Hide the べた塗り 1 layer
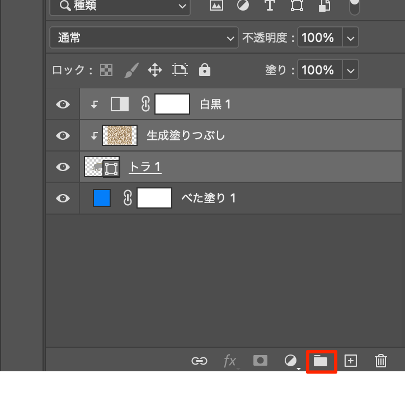 click(63, 198)
